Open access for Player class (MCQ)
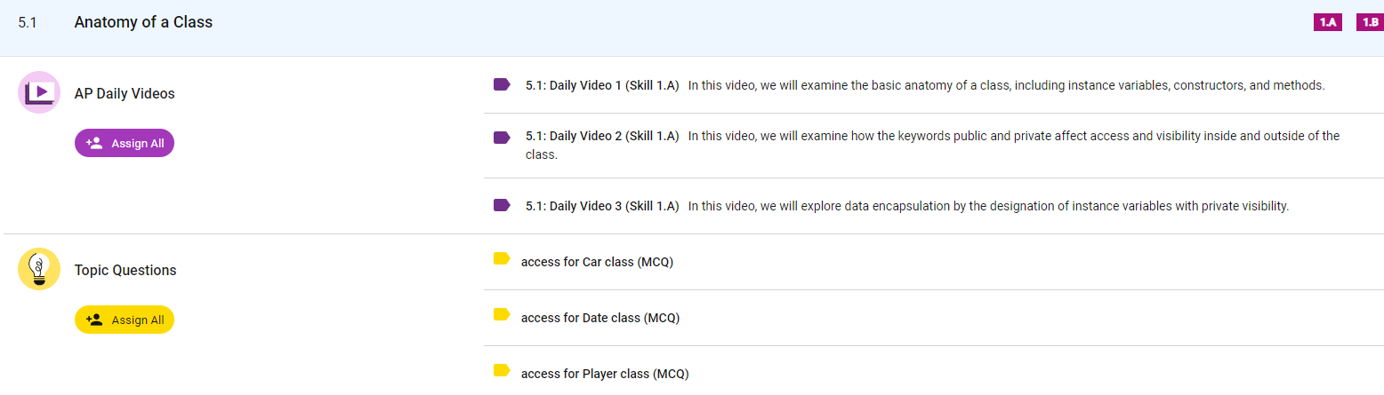Viewport: 1384px width, 395px height. click(604, 374)
